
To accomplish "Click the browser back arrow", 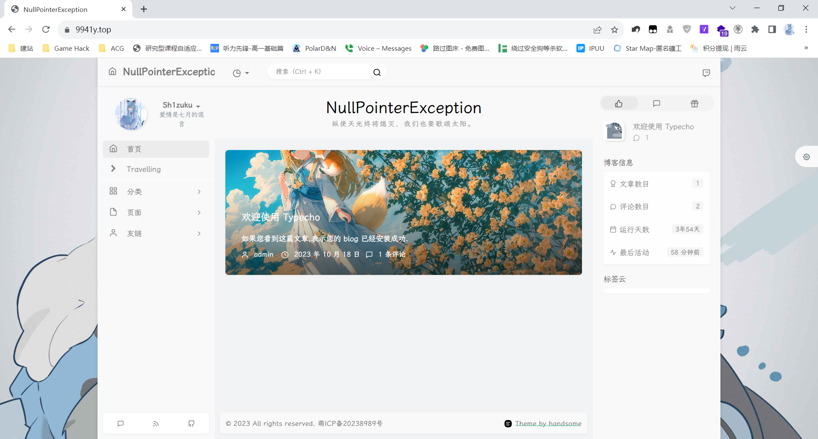I will click(12, 29).
